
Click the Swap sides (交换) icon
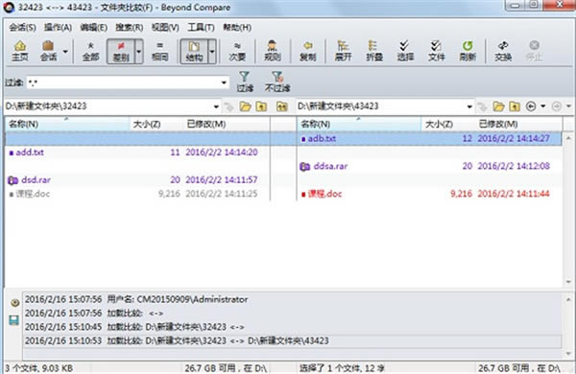[x=503, y=51]
